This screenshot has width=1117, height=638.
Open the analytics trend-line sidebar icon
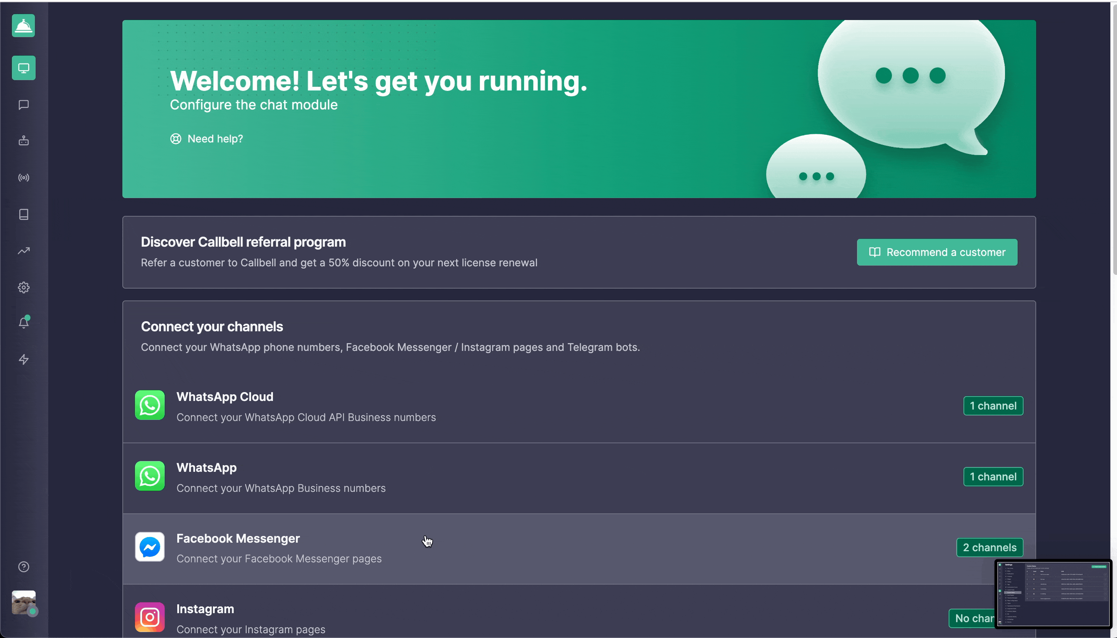(24, 251)
